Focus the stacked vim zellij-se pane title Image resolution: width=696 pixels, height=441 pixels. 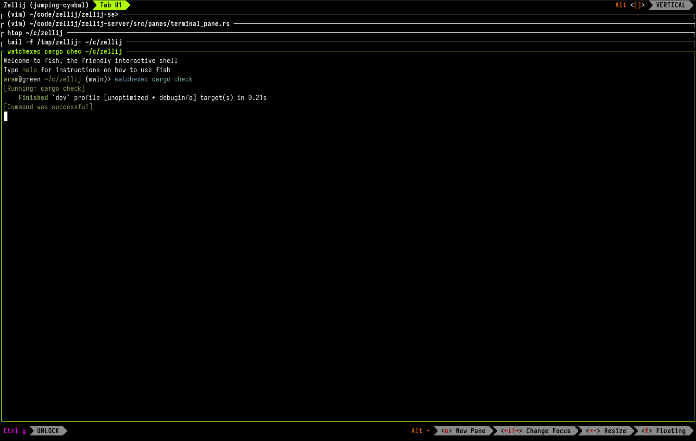[63, 14]
